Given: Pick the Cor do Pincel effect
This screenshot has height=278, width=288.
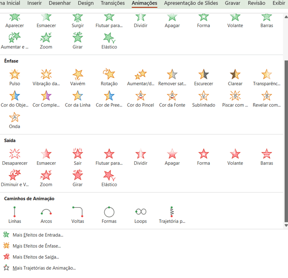Looking at the screenshot, I should [x=141, y=99].
